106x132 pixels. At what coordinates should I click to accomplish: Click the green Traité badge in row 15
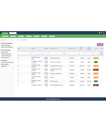(x=96, y=62)
